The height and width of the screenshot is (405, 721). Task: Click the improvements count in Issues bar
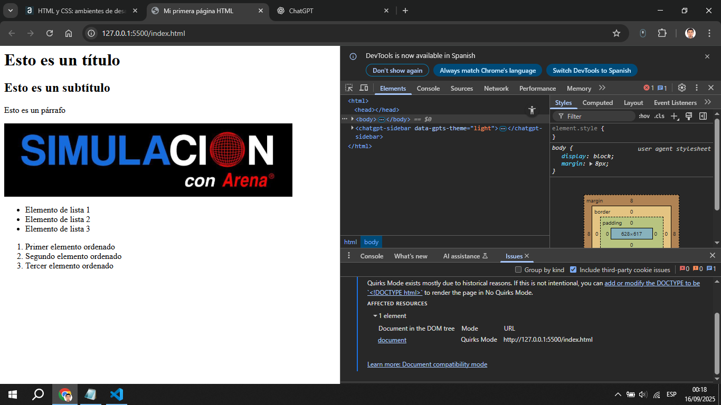pos(711,269)
